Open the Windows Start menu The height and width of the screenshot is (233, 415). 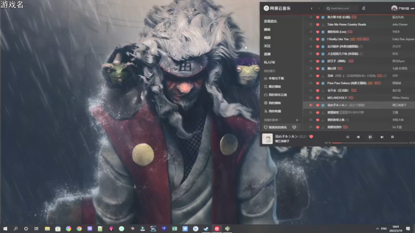coord(5,228)
